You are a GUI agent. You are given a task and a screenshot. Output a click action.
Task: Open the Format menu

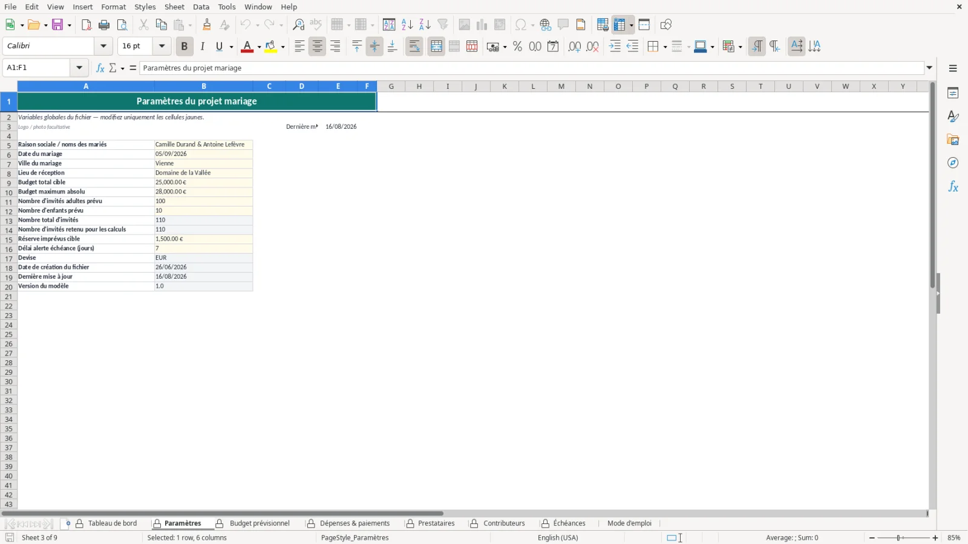pos(114,7)
